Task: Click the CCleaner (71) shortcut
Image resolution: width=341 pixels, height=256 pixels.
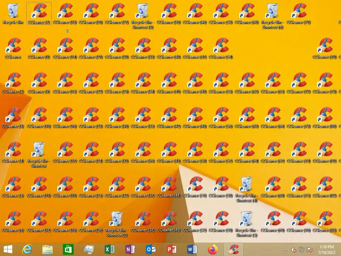Action: click(298, 13)
